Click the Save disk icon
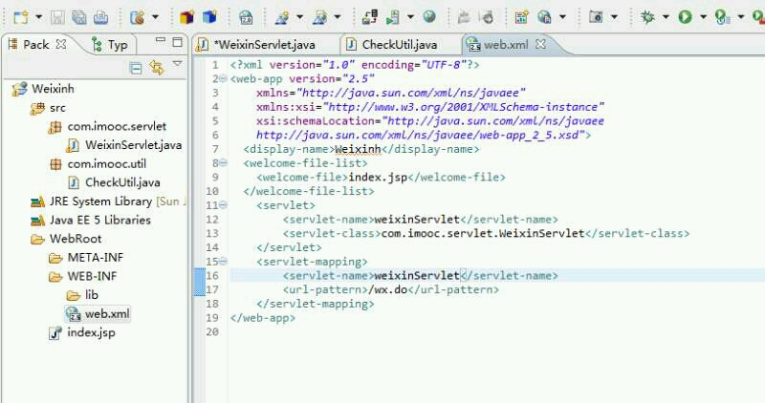The image size is (765, 403). click(x=57, y=18)
